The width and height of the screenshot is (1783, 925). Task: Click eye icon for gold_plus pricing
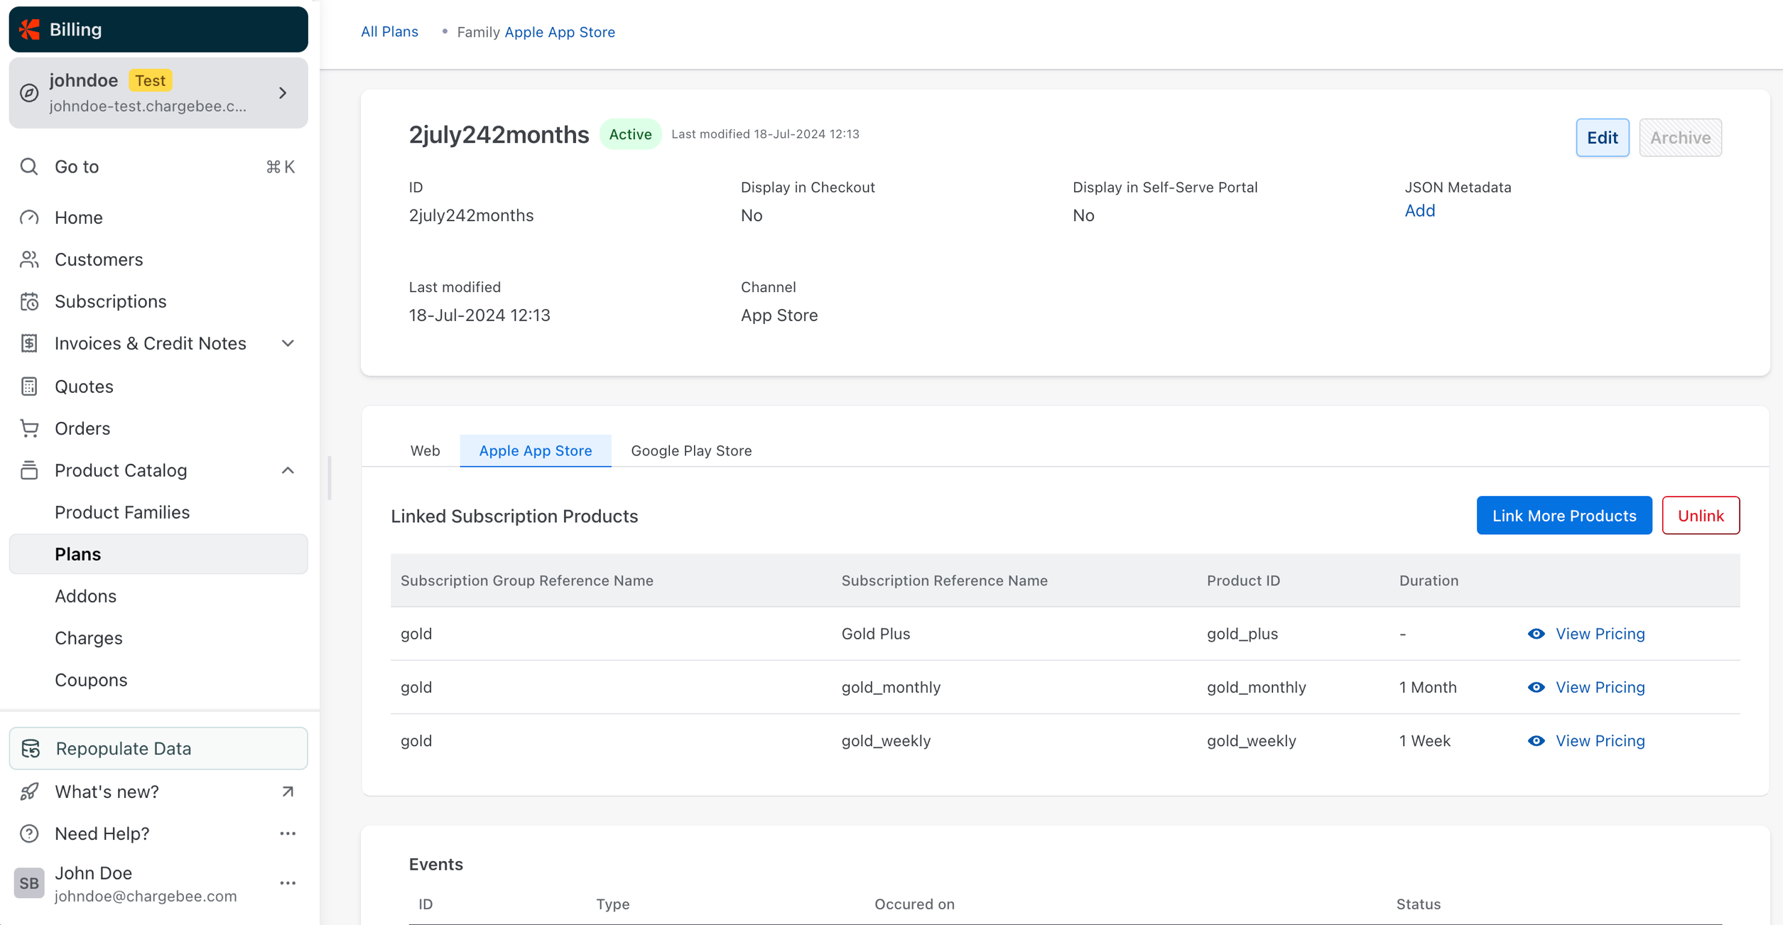point(1536,634)
